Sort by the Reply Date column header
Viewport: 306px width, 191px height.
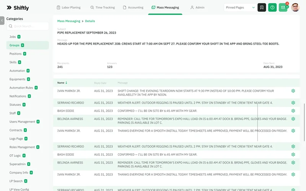[x=100, y=83]
